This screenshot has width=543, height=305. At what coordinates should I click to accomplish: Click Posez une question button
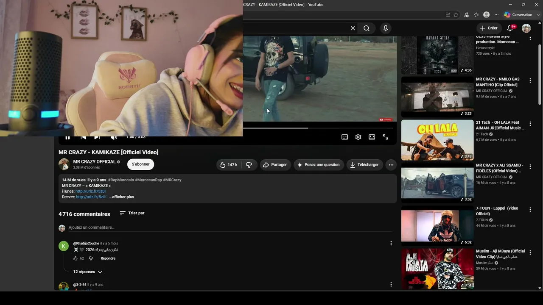319,165
